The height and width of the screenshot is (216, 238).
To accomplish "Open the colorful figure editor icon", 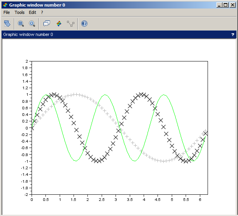I will 59,24.
